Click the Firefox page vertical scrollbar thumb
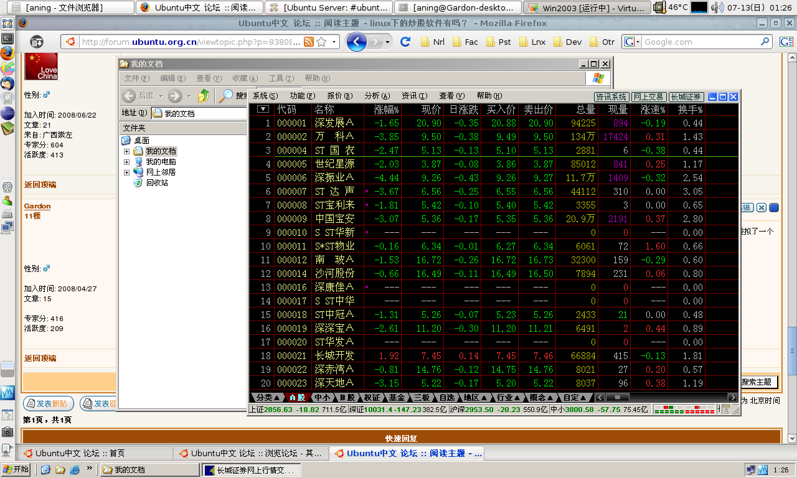Image resolution: width=797 pixels, height=478 pixels. click(x=792, y=350)
